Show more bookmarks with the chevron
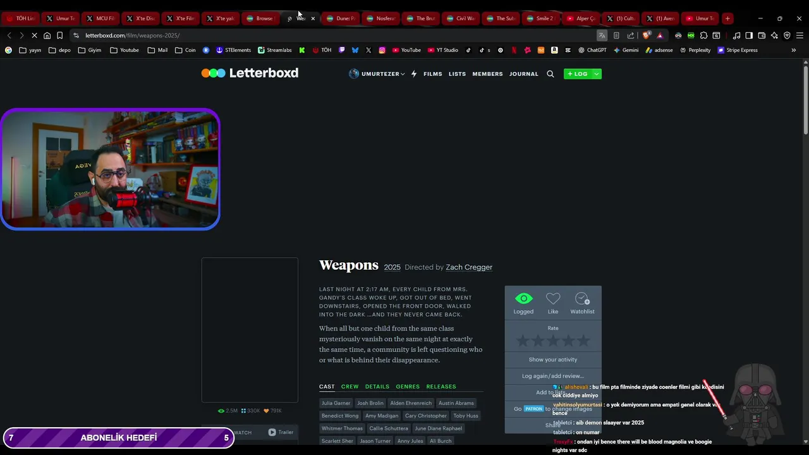 coord(794,50)
